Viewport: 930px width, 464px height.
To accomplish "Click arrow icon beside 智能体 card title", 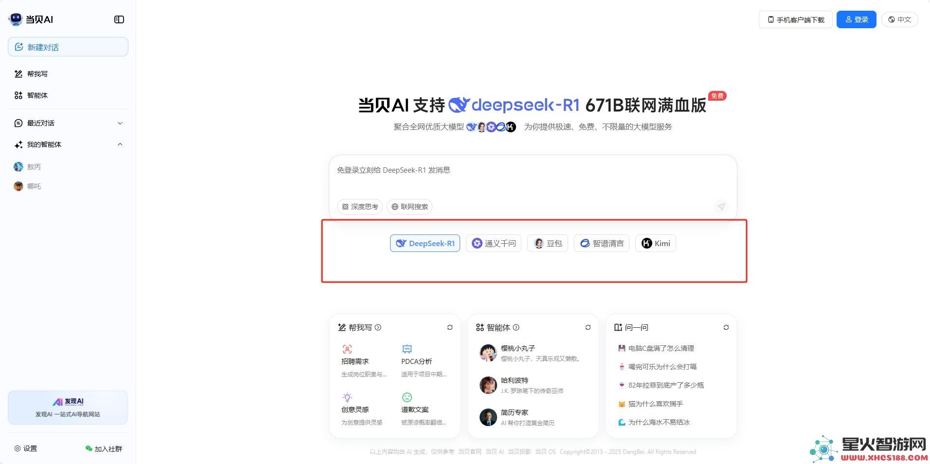I will point(516,327).
